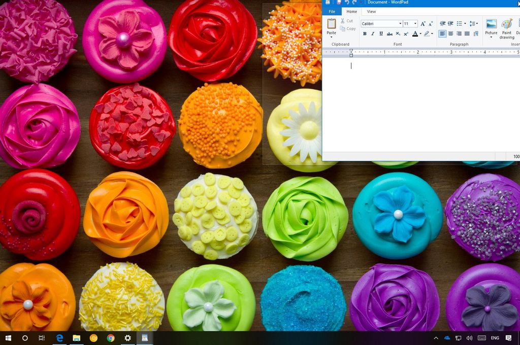Apply strikethrough formatting
The image size is (520, 345).
pos(389,33)
